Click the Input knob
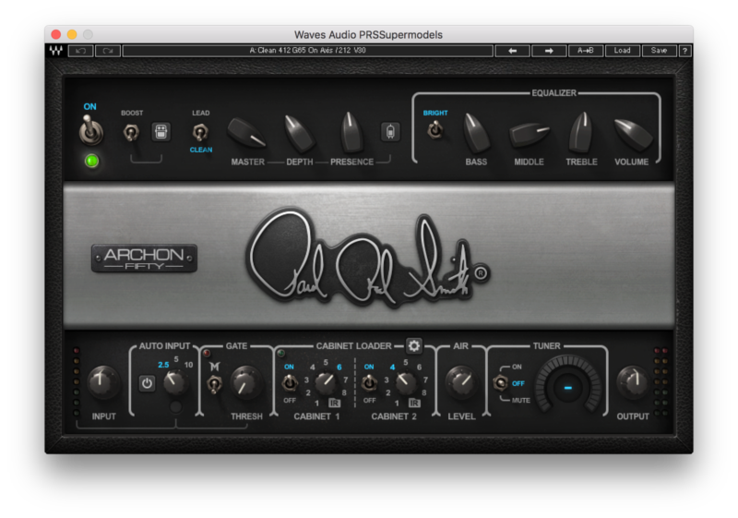 click(x=102, y=382)
